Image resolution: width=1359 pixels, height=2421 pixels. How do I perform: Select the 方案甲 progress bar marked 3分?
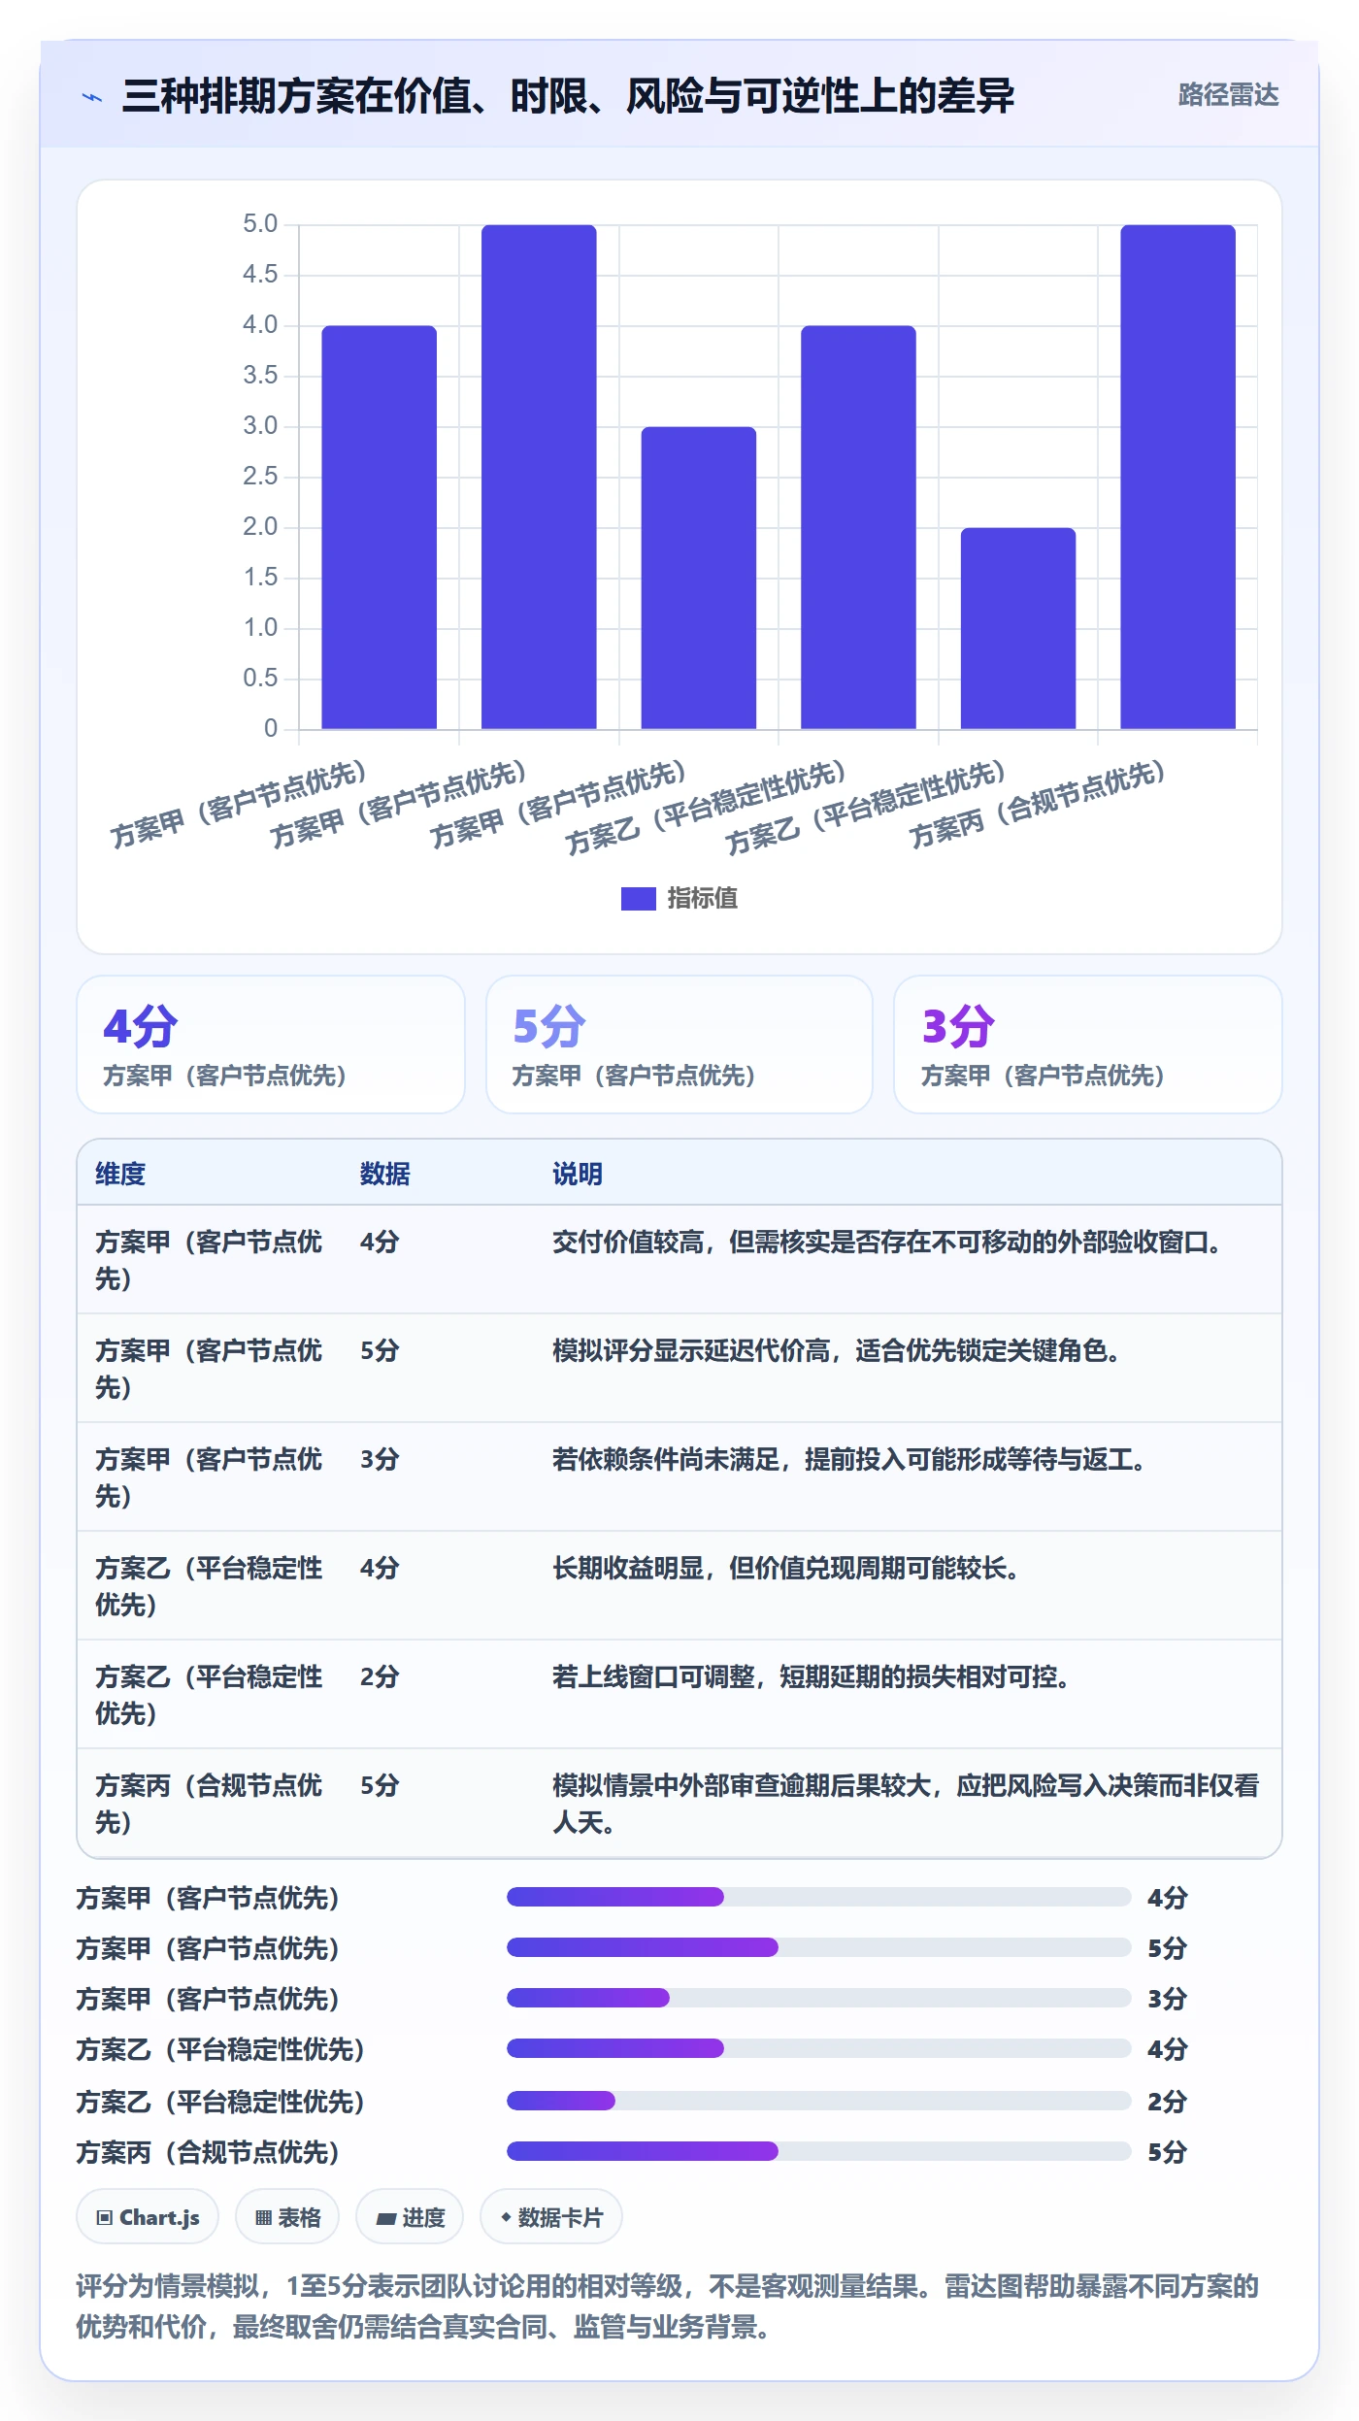(818, 1998)
